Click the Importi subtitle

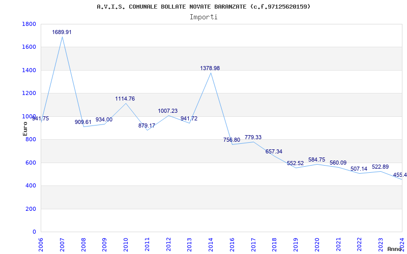click(x=203, y=17)
